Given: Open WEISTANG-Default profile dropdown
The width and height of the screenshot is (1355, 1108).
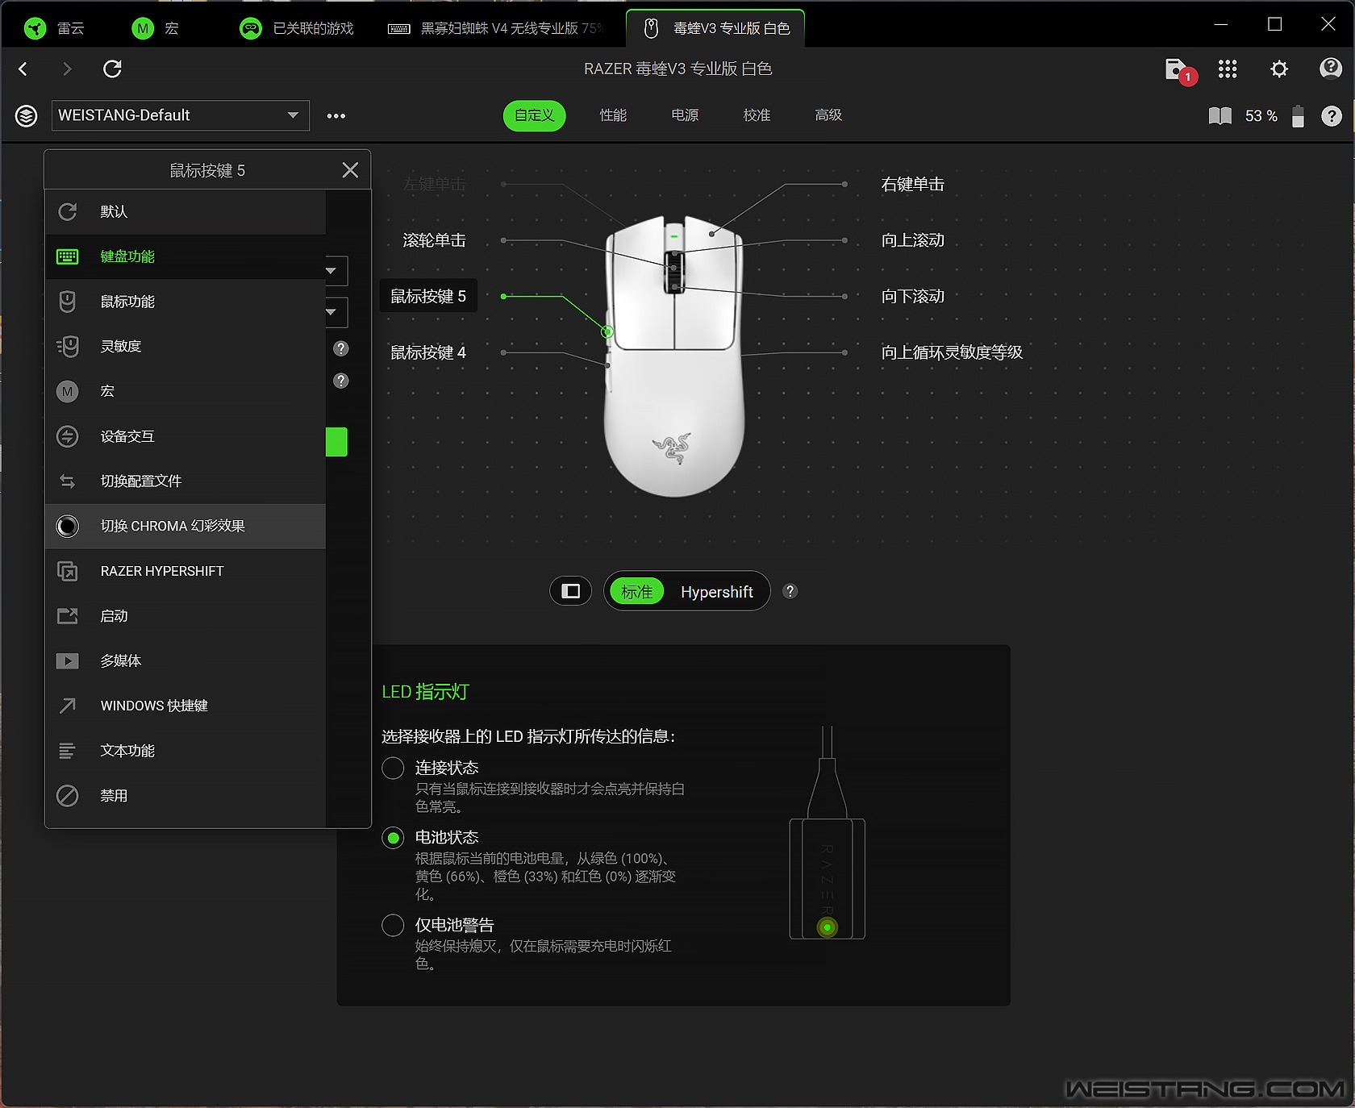Looking at the screenshot, I should [181, 116].
